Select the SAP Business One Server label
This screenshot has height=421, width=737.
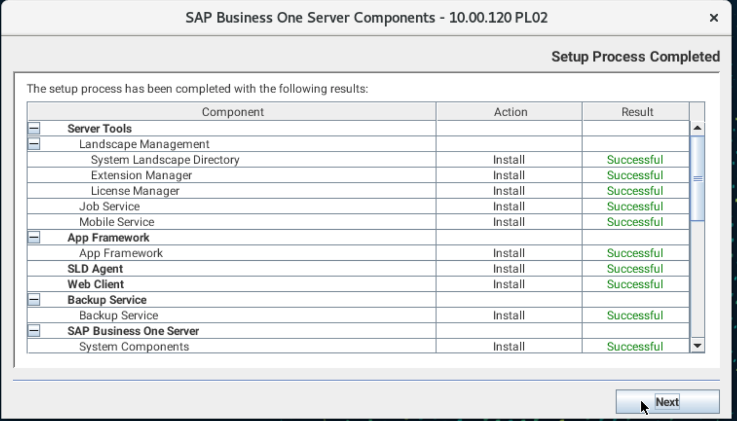(133, 331)
